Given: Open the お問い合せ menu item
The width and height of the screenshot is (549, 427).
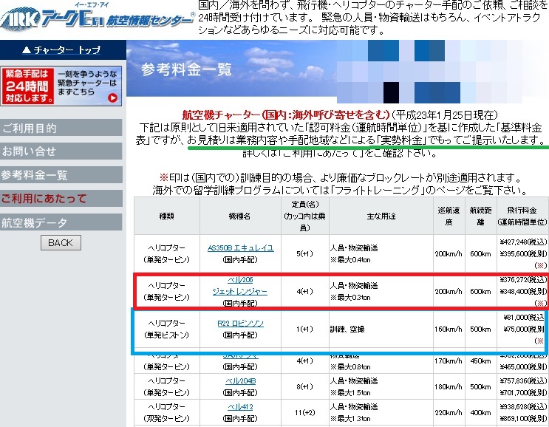Looking at the screenshot, I should pos(61,151).
